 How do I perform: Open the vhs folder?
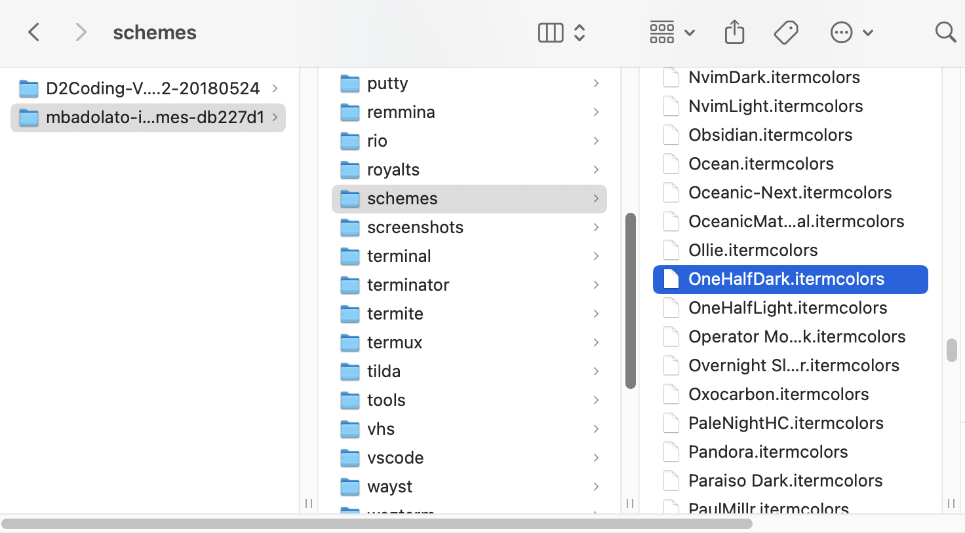click(x=469, y=429)
